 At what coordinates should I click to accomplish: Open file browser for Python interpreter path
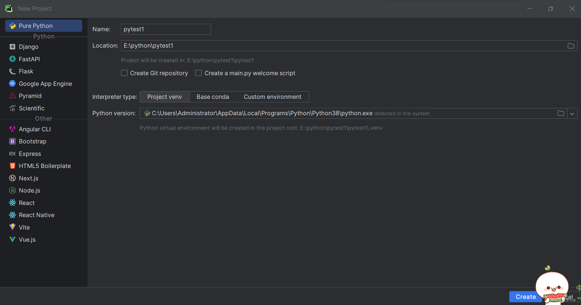coord(561,113)
